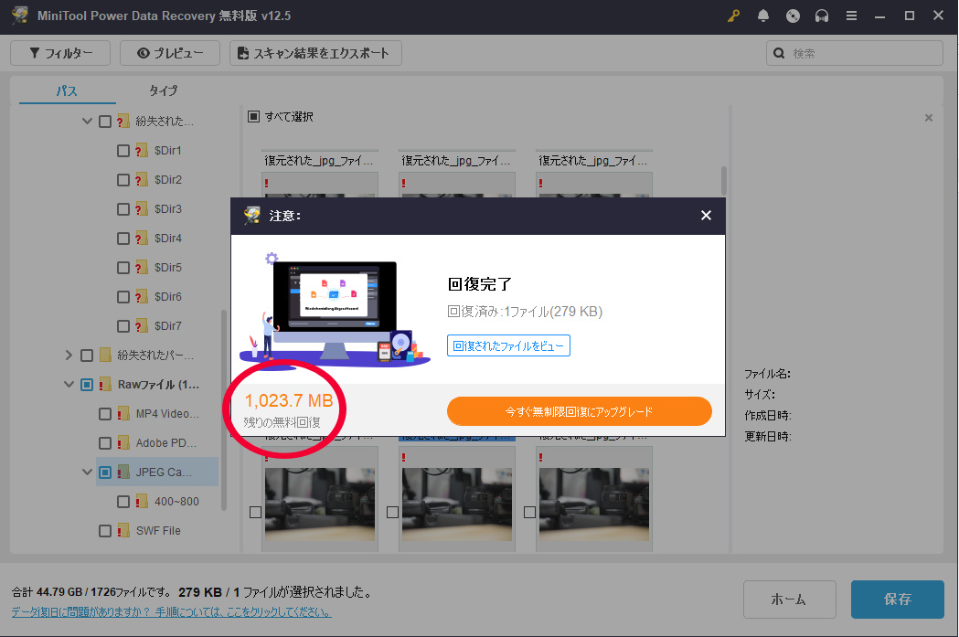Click the 注意 dialog logo icon

click(x=252, y=215)
